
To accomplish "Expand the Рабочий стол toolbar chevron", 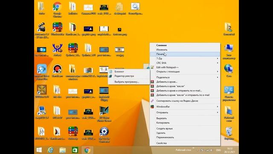I will coord(193,148).
